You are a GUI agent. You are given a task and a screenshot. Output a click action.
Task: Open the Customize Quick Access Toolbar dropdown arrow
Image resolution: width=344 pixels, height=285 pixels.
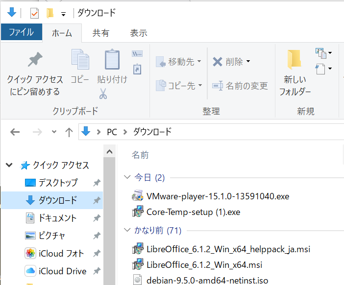coord(63,15)
